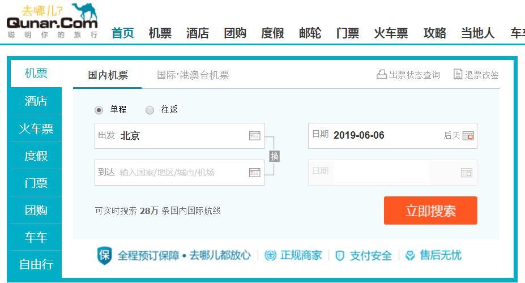The image size is (525, 283).
Task: Select the 单程 one-way radio button
Action: point(99,110)
